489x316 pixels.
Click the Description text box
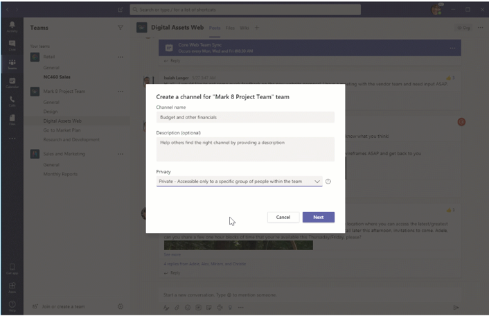click(245, 148)
